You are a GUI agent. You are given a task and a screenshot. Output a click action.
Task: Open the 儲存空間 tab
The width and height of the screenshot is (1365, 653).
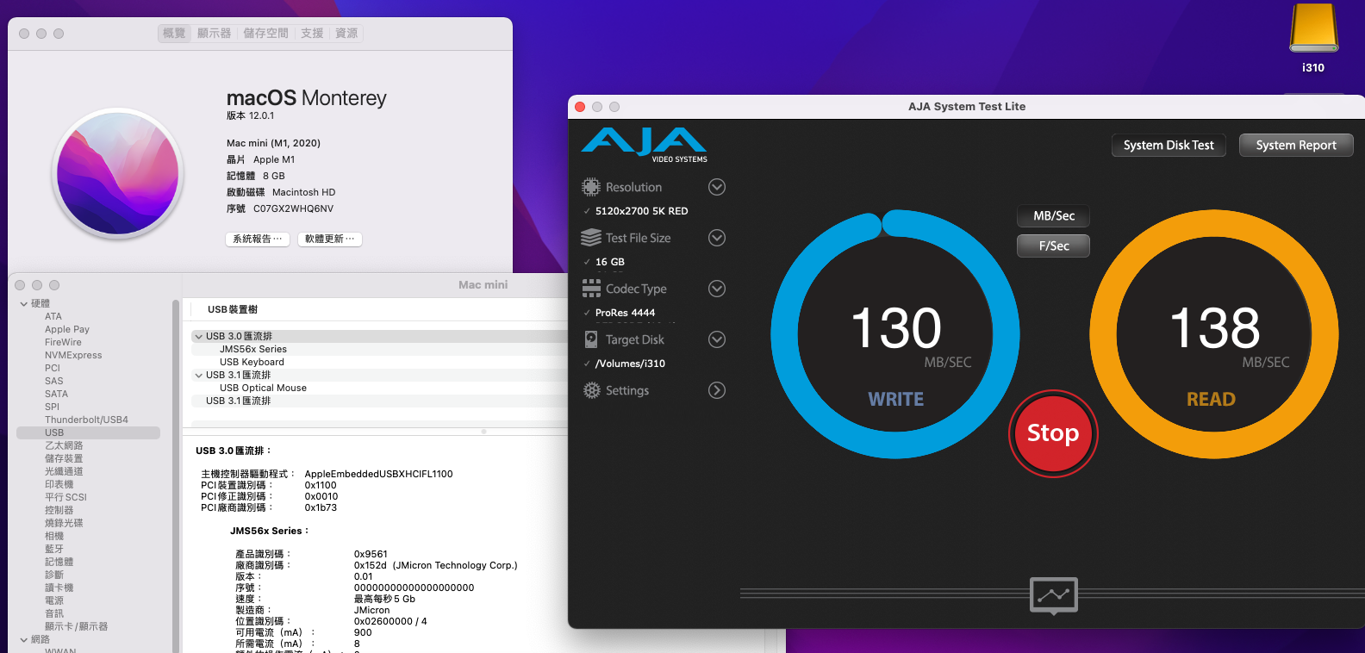coord(265,33)
